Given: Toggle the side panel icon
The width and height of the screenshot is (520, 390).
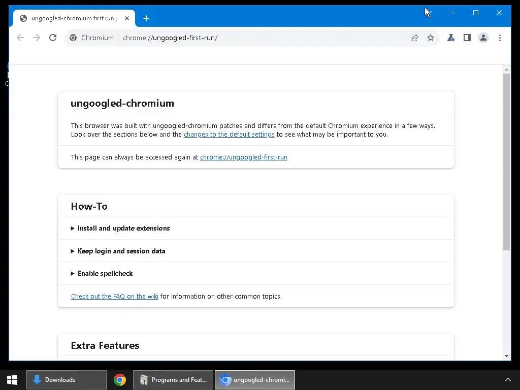Looking at the screenshot, I should click(x=467, y=38).
